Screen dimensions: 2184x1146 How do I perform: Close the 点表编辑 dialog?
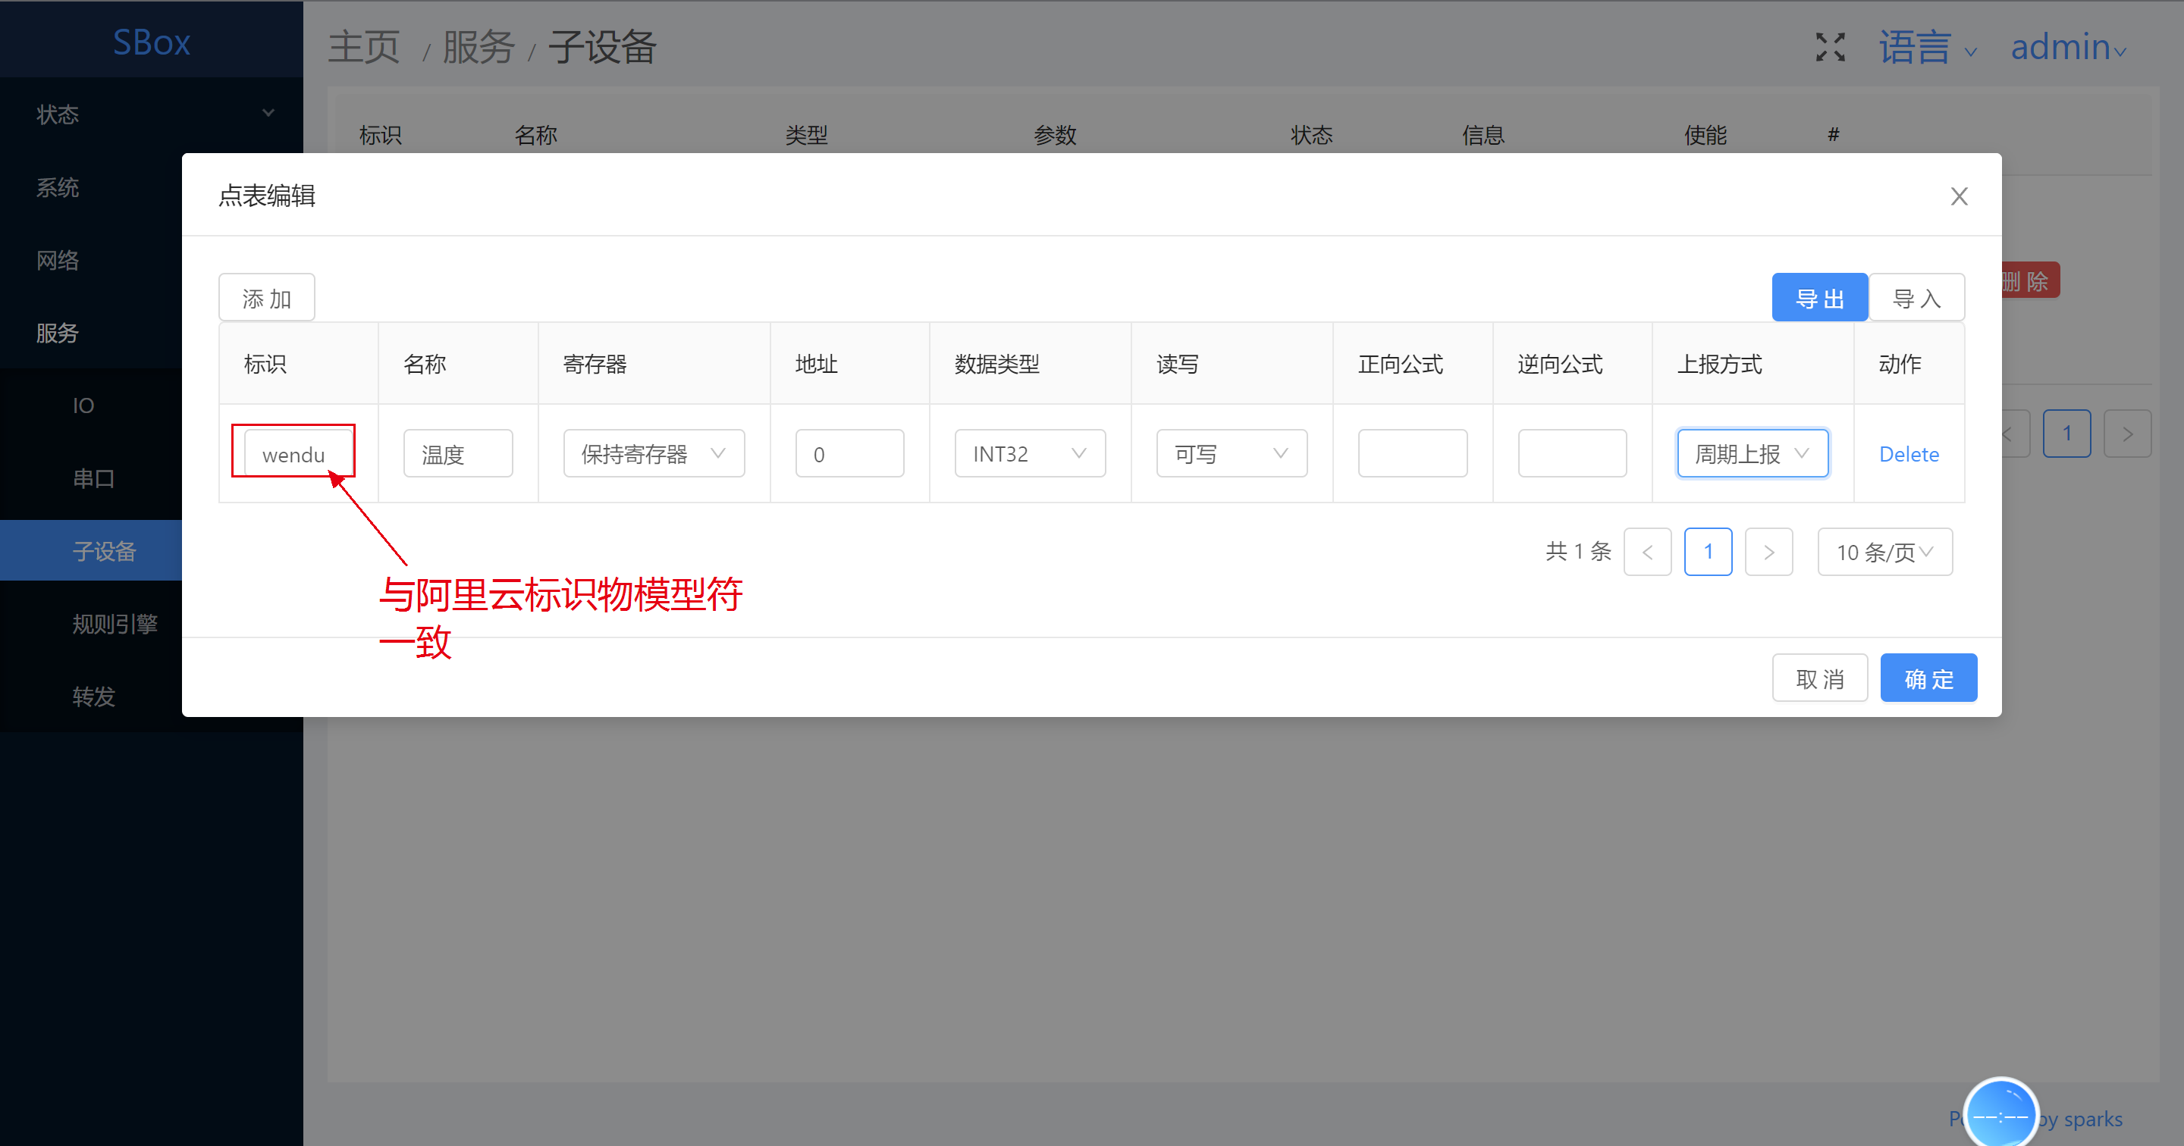click(1959, 196)
